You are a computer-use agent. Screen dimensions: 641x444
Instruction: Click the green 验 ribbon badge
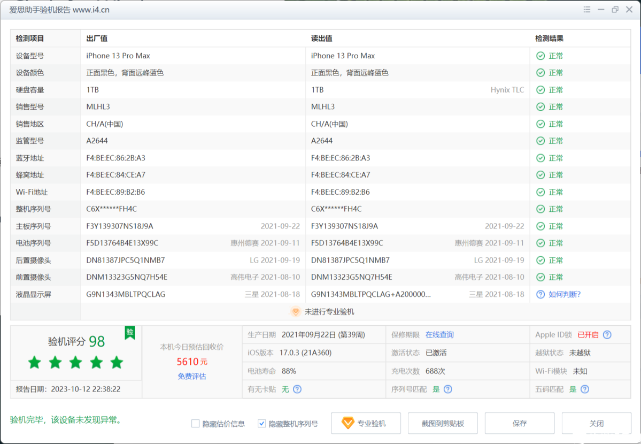click(130, 333)
